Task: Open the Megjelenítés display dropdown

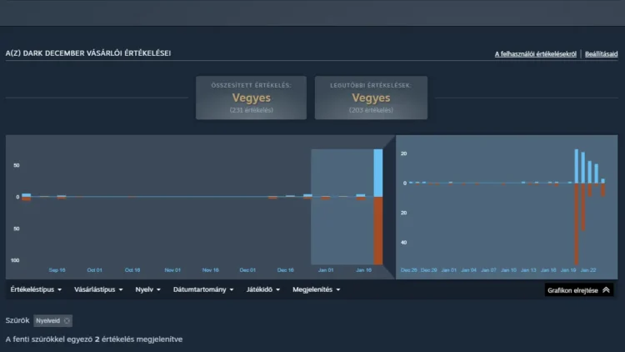Action: coord(317,290)
